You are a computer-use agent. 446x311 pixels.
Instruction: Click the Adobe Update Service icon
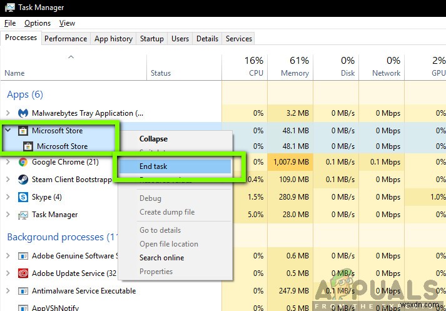point(23,273)
